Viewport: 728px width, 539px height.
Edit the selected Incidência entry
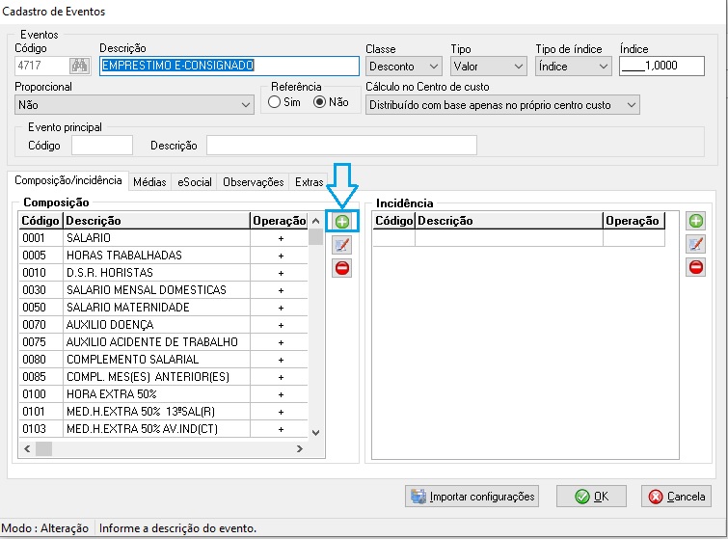click(x=695, y=244)
